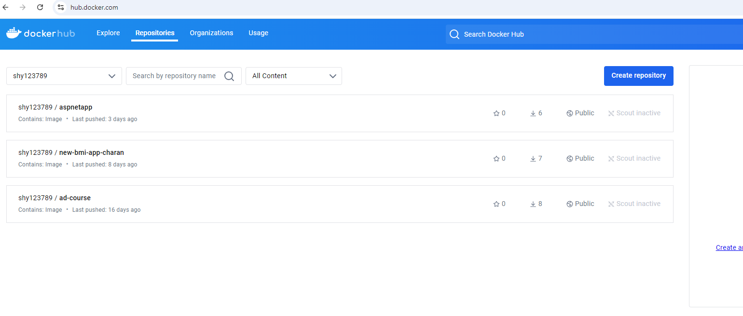Switch to the Organizations tab
743x316 pixels.
coord(211,33)
